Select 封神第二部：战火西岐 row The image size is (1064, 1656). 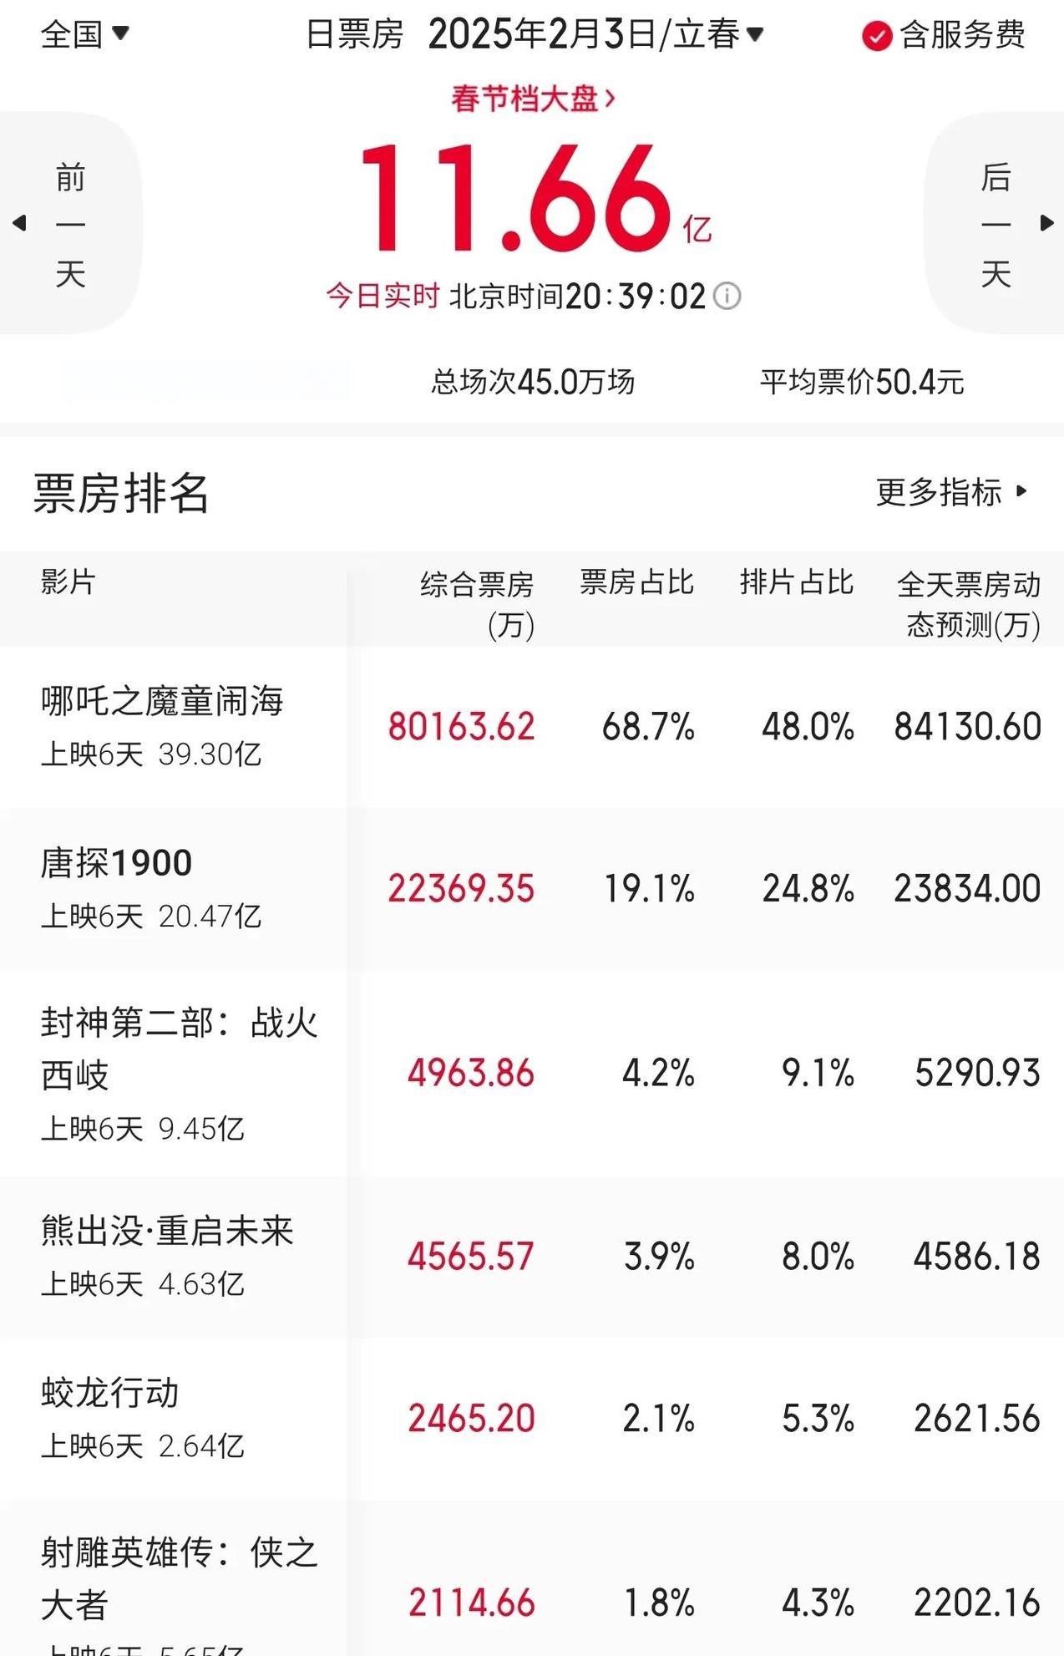[532, 1074]
